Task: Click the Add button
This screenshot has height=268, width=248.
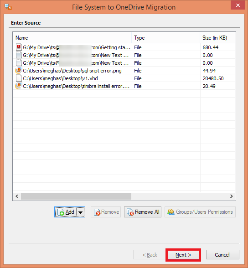Action: pyautogui.click(x=66, y=212)
